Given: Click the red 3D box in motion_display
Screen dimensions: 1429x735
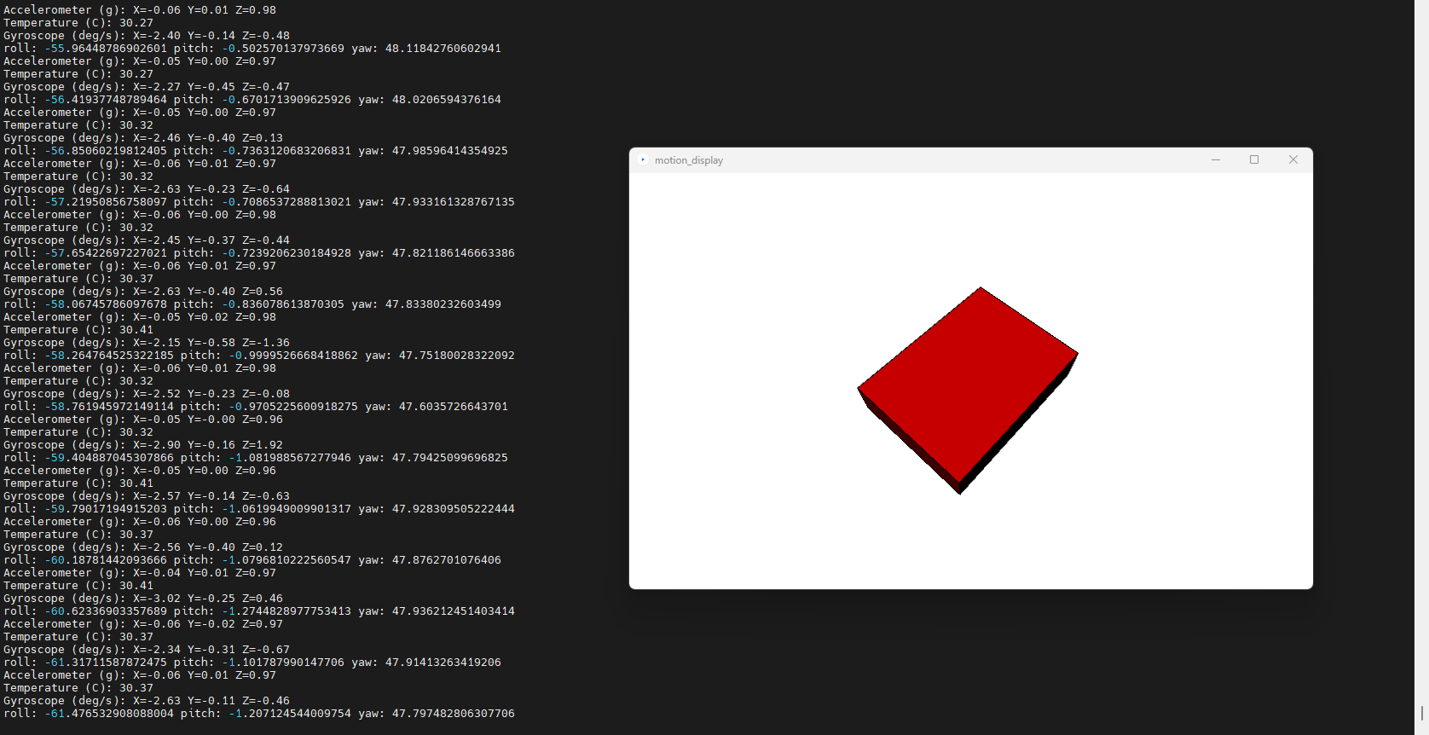Looking at the screenshot, I should tap(968, 391).
